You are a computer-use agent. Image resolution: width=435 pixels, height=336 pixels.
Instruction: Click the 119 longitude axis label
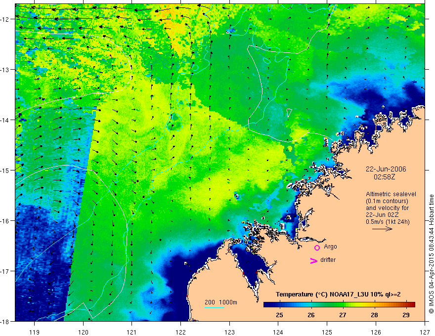click(35, 332)
